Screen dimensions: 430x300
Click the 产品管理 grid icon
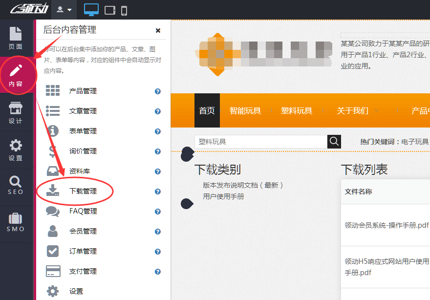pos(54,91)
